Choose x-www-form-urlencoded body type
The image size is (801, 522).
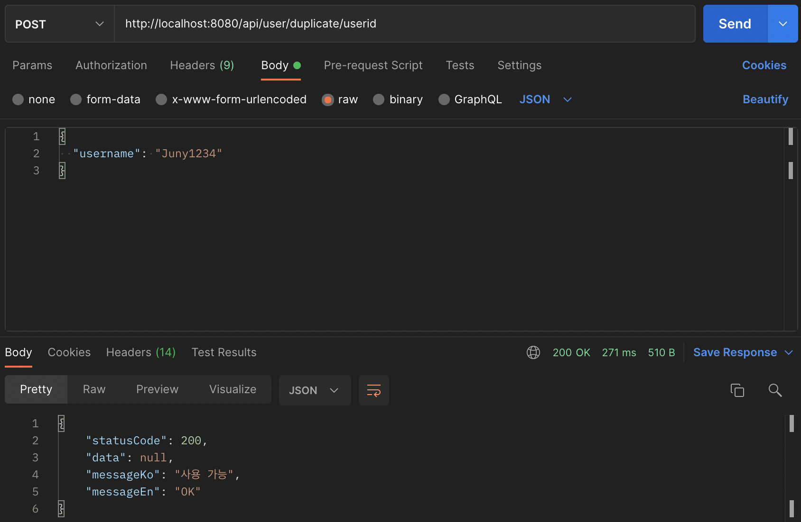tap(161, 99)
